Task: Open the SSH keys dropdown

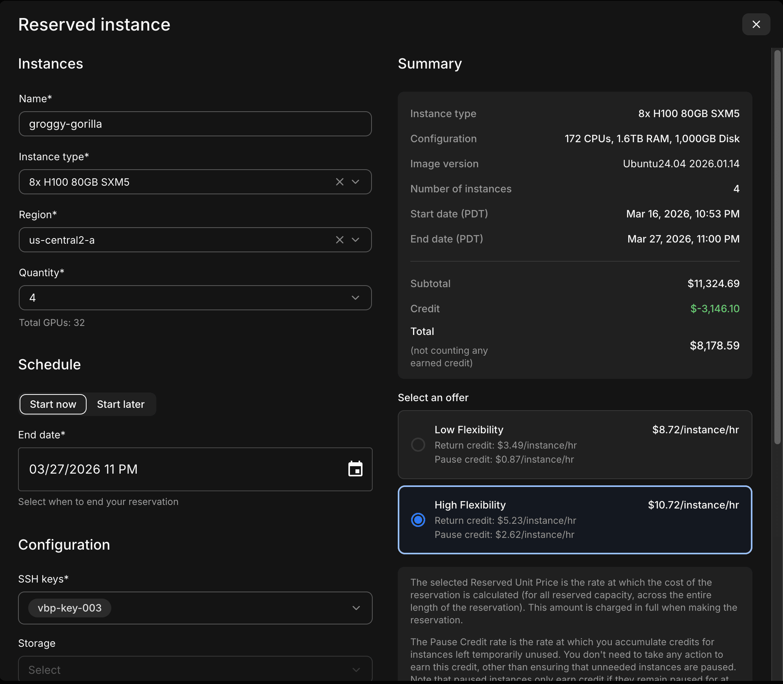Action: coord(356,608)
